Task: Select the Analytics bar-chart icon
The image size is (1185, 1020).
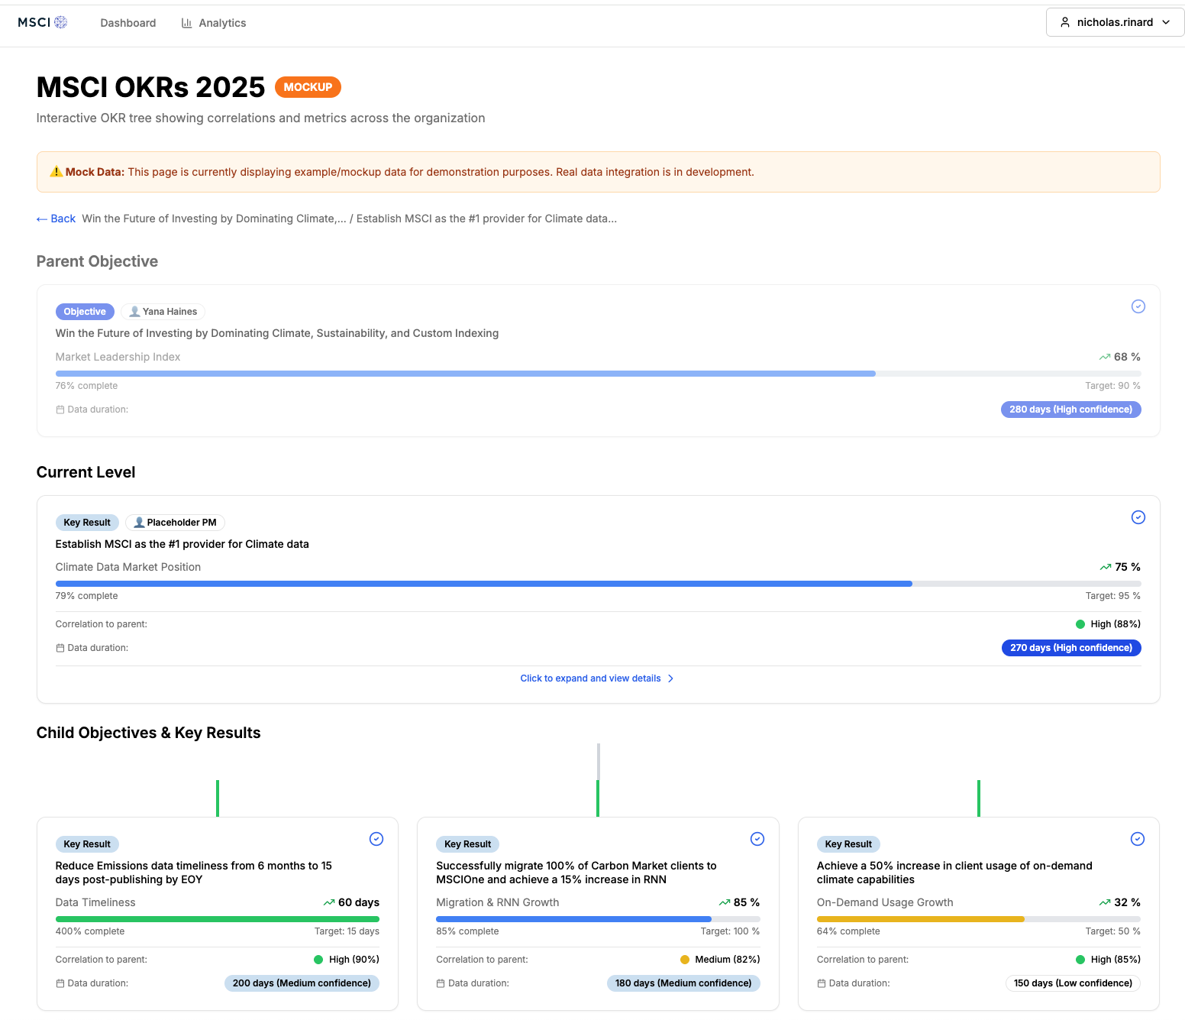Action: [x=187, y=23]
